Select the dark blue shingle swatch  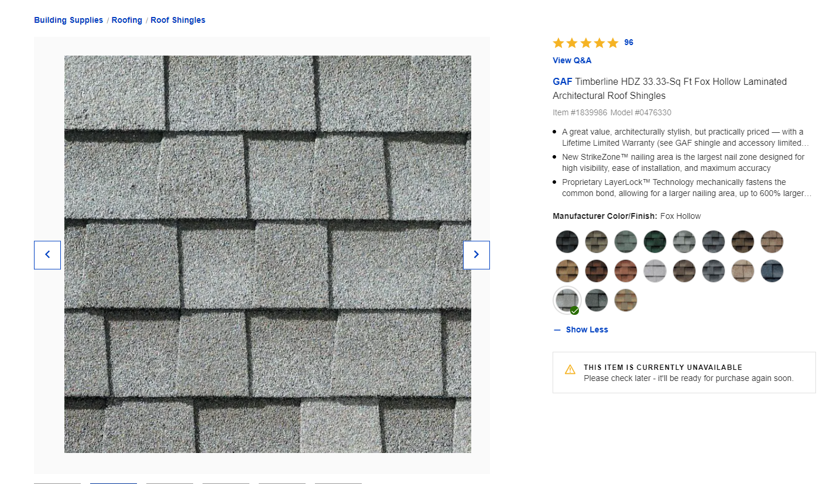point(772,271)
